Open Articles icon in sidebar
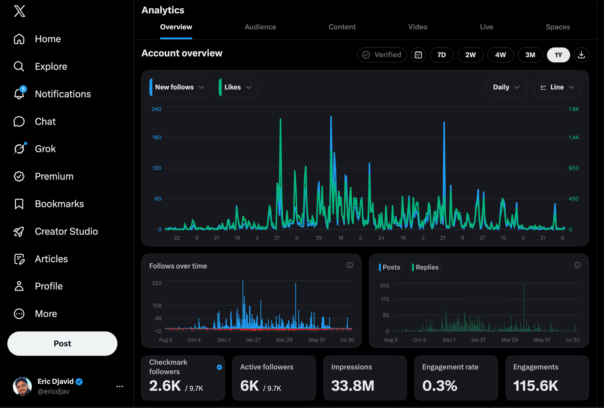 tap(19, 259)
